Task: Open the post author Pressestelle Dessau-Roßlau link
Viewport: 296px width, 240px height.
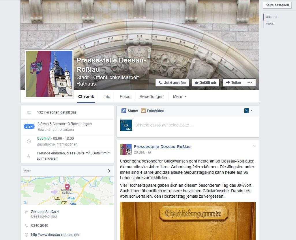Action: (162, 147)
